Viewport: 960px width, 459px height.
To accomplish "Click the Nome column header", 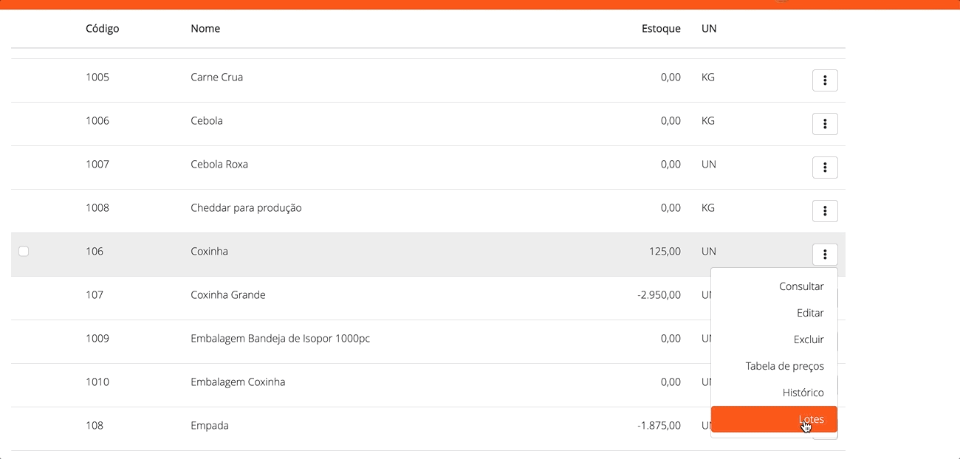I will 205,29.
